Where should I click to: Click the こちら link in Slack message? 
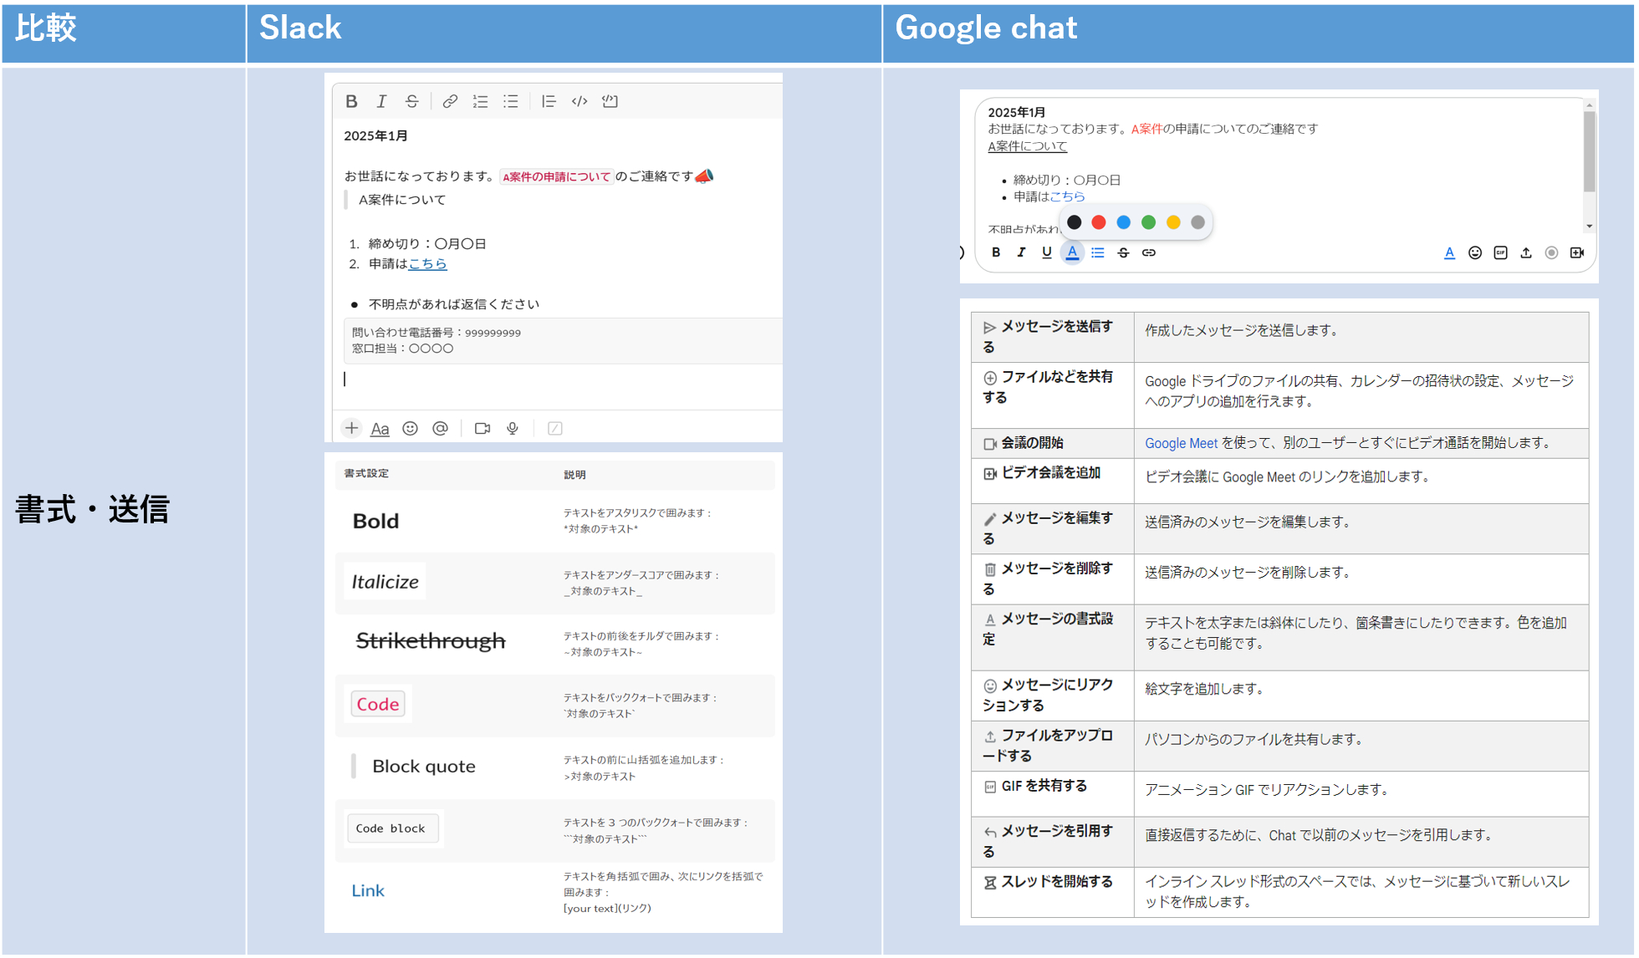click(x=427, y=263)
